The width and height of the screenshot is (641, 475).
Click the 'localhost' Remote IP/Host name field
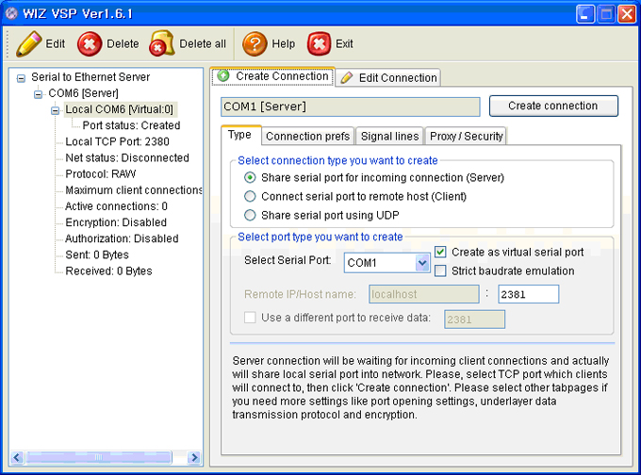[x=424, y=294]
